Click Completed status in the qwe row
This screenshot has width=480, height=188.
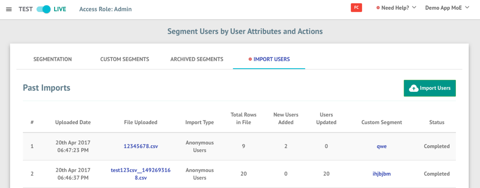[437, 146]
